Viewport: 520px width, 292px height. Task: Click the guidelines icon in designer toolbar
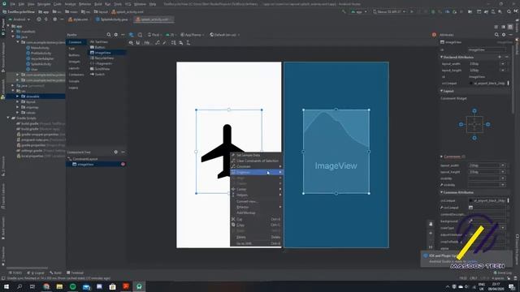coord(188,43)
